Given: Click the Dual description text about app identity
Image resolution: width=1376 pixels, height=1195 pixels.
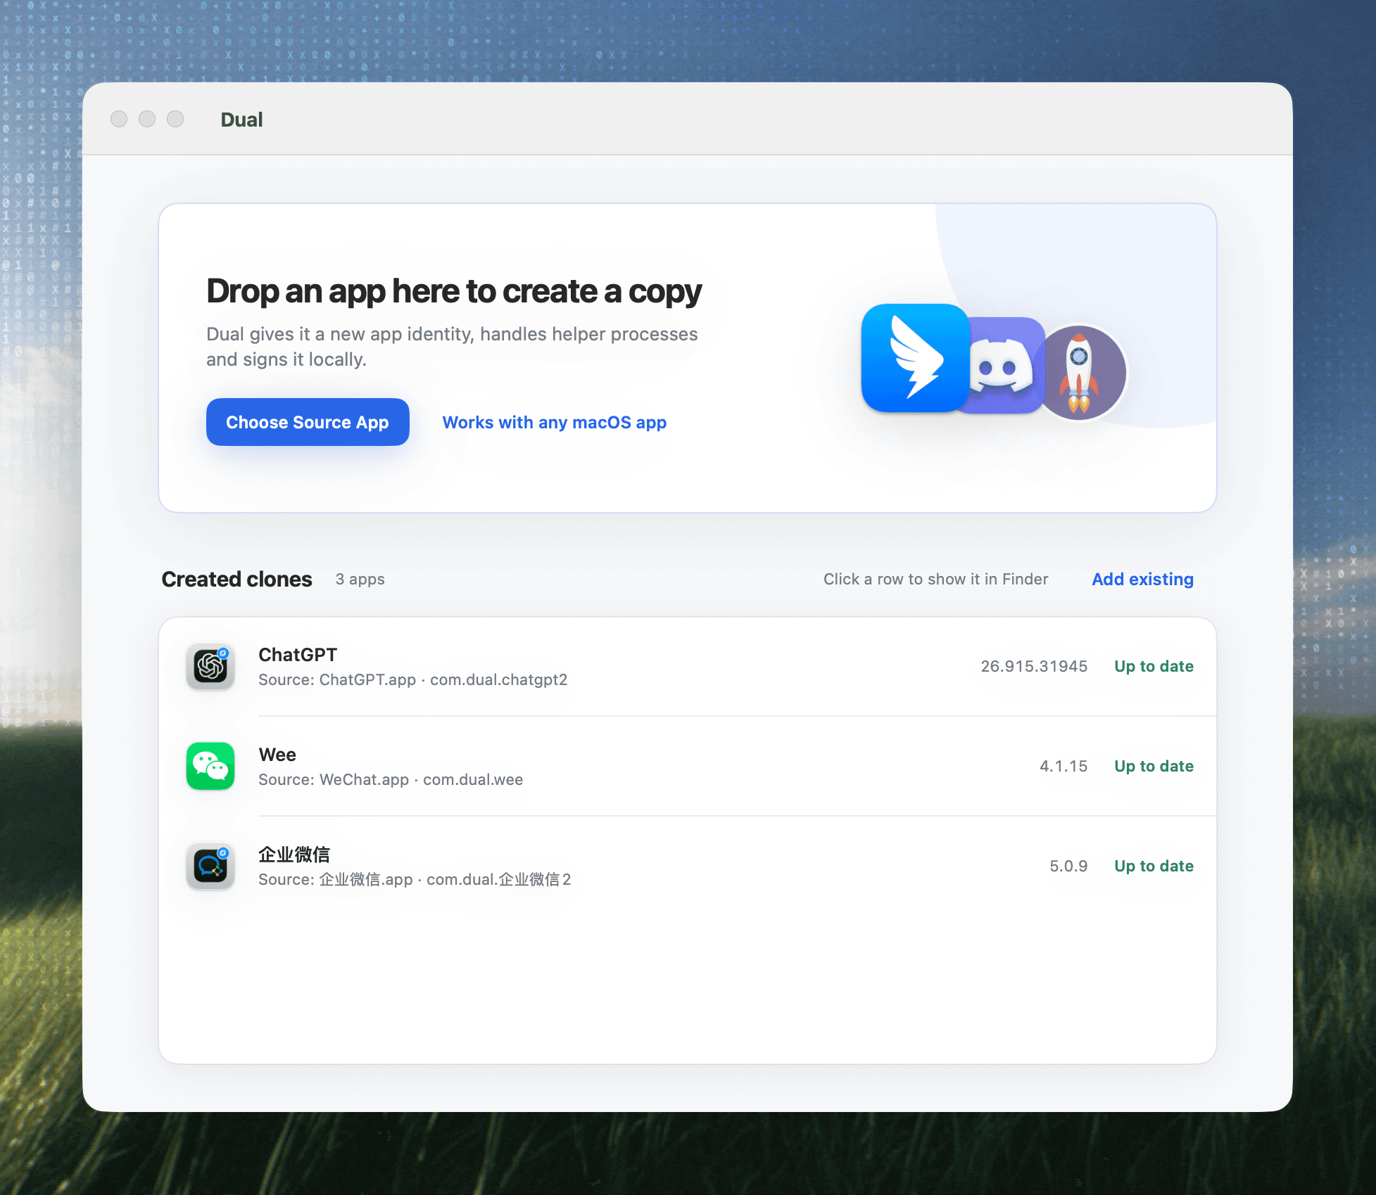Looking at the screenshot, I should pyautogui.click(x=452, y=347).
